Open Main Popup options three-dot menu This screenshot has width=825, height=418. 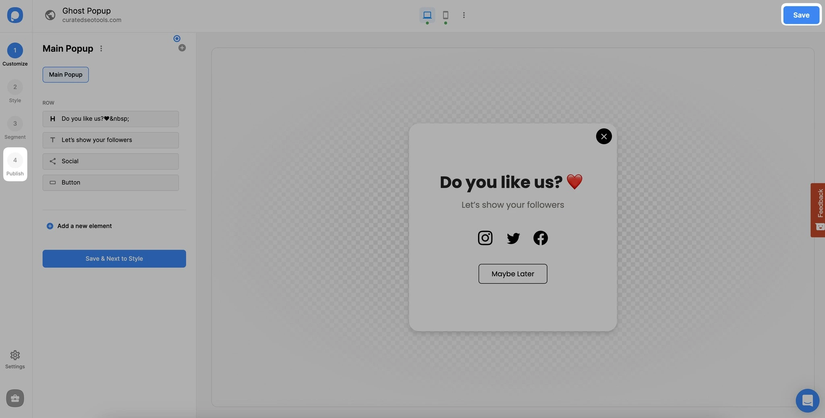pos(101,48)
